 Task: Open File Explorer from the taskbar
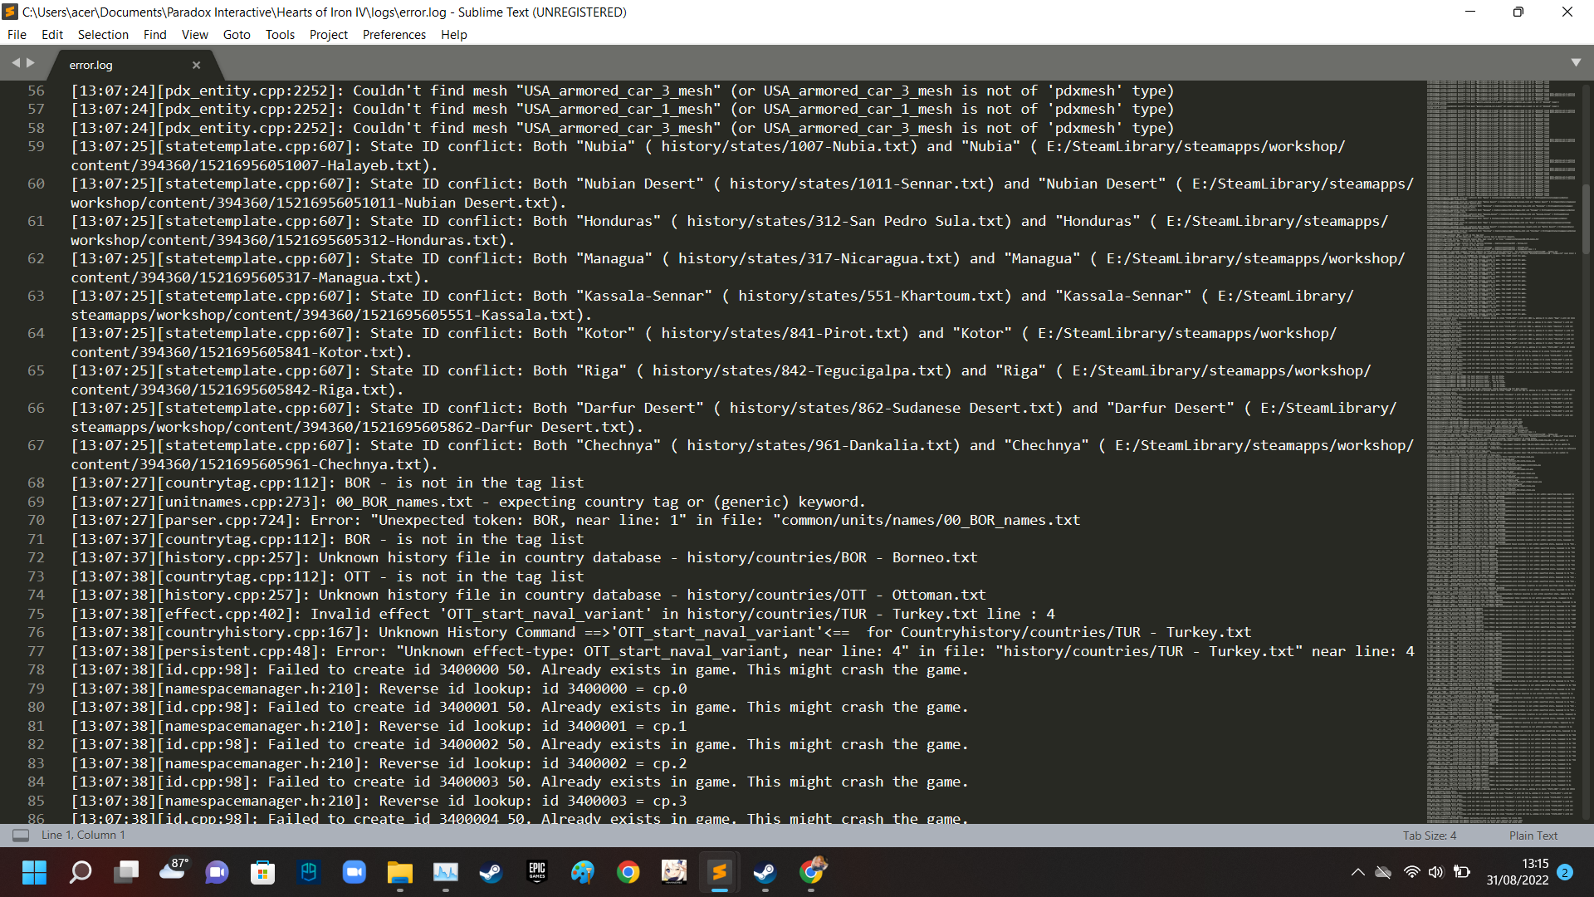401,872
